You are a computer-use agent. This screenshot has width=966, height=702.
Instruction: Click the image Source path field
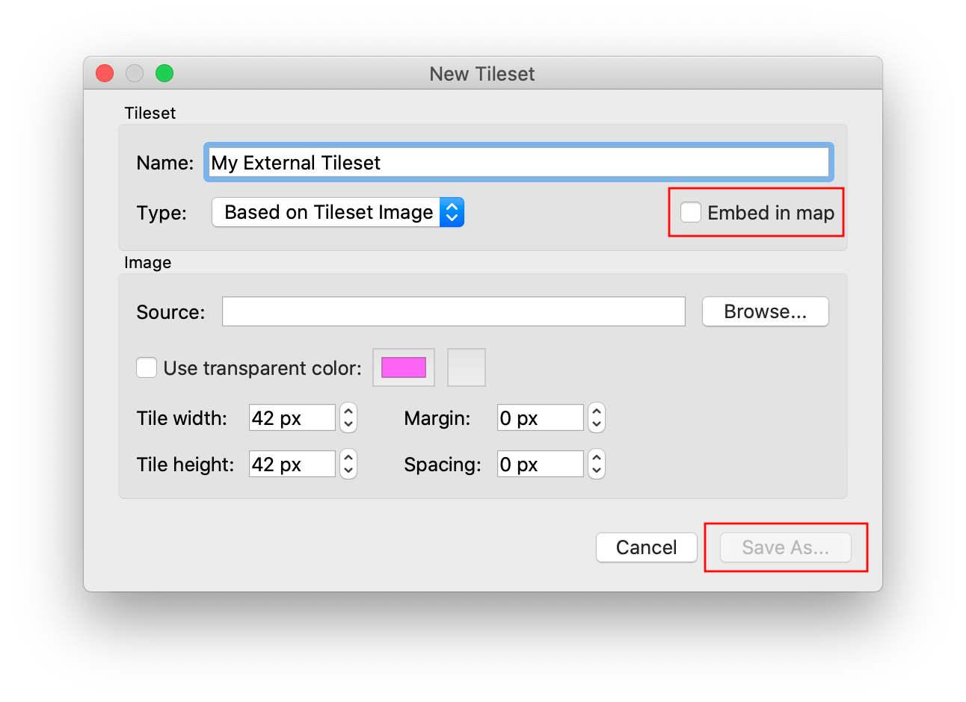click(453, 311)
